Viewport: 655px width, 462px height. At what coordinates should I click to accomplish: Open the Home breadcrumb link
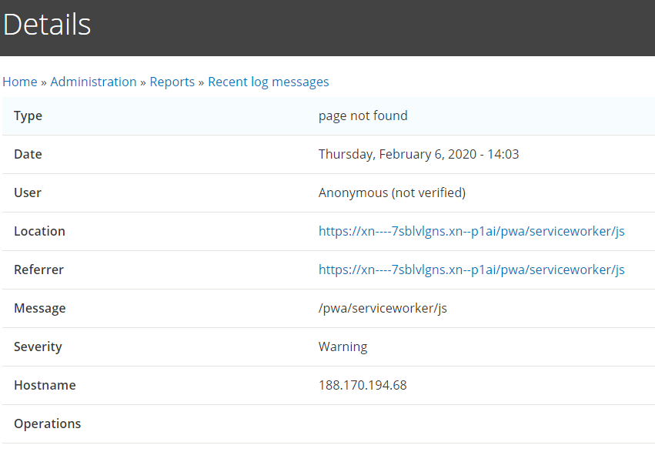[x=20, y=82]
